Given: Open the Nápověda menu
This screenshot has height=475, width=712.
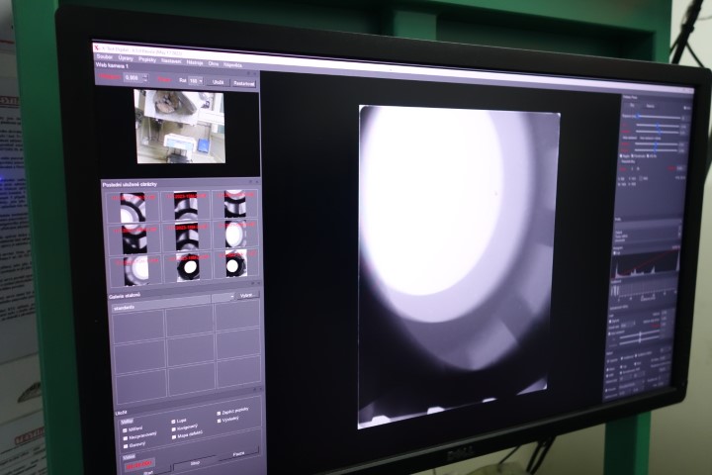Looking at the screenshot, I should (232, 63).
